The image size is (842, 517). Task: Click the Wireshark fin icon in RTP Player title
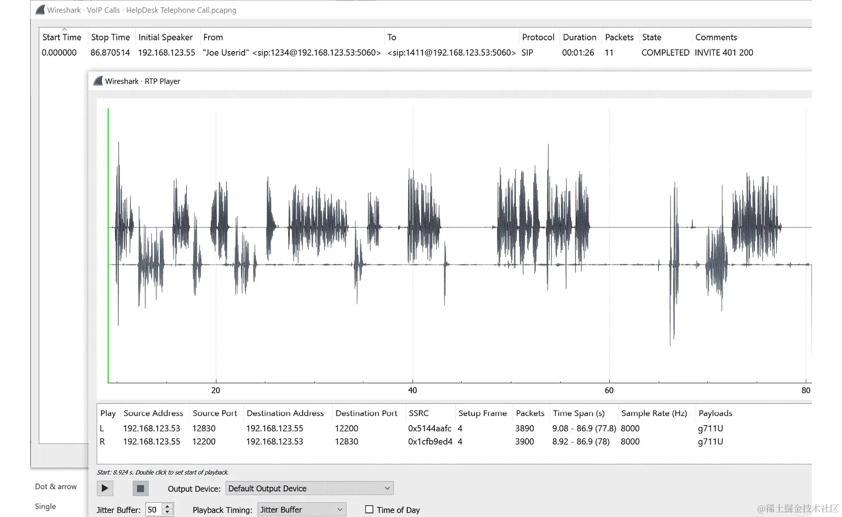(x=98, y=81)
